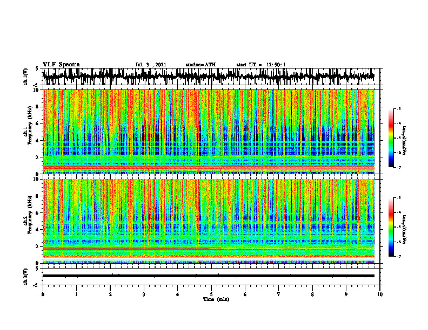Click the color scale bar beside ch.1 spectrogram
Screen dimensions: 428x330
[x=391, y=137]
